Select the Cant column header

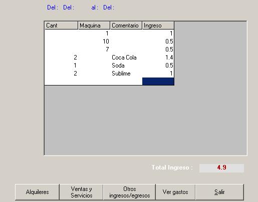tap(61, 25)
